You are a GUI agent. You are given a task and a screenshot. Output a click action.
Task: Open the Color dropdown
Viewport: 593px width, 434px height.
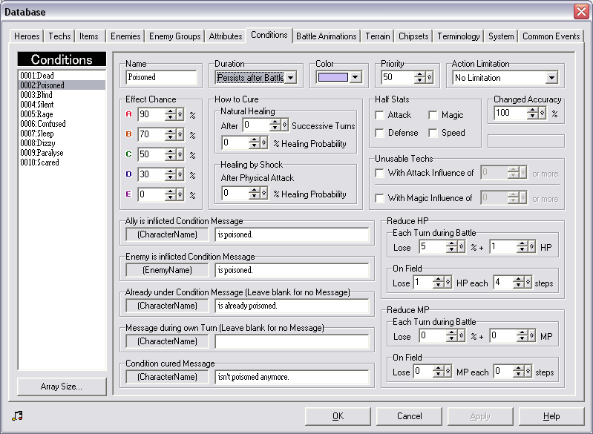point(356,77)
